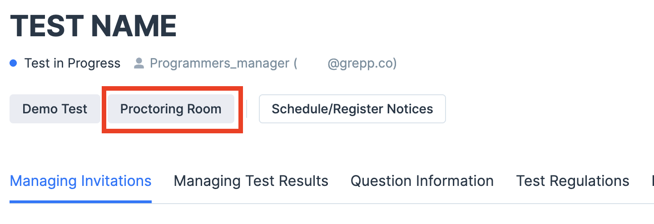
Task: Click the manager person icon
Action: [x=139, y=63]
